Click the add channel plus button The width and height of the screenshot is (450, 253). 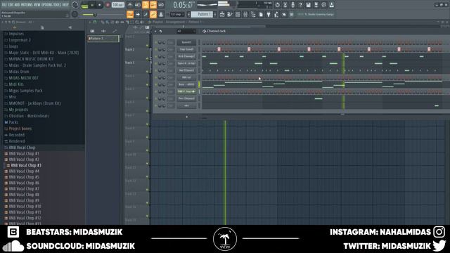tap(187, 117)
